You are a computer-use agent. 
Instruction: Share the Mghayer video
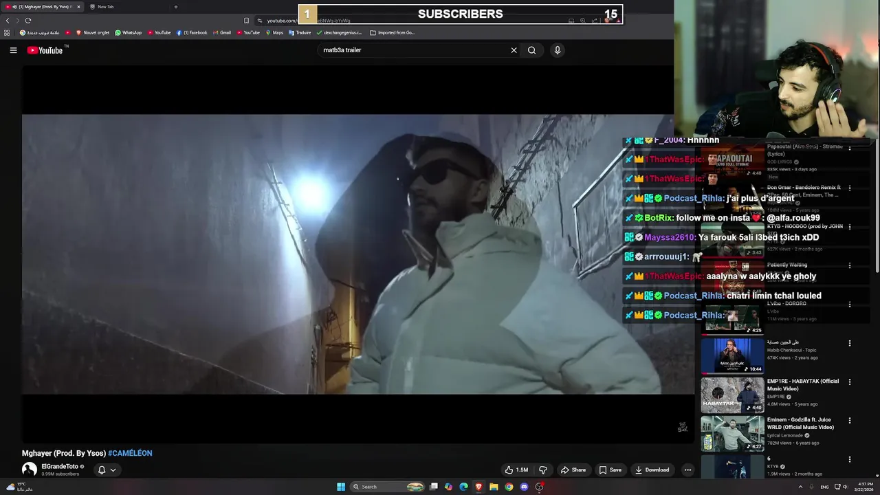[x=573, y=470]
